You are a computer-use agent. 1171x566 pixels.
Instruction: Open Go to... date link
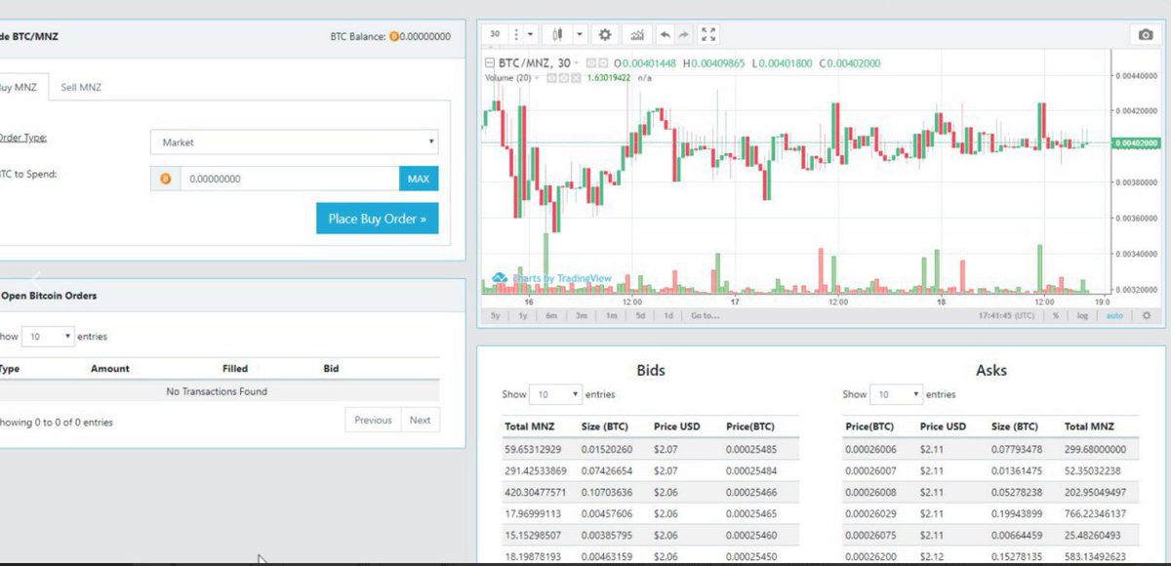(705, 316)
